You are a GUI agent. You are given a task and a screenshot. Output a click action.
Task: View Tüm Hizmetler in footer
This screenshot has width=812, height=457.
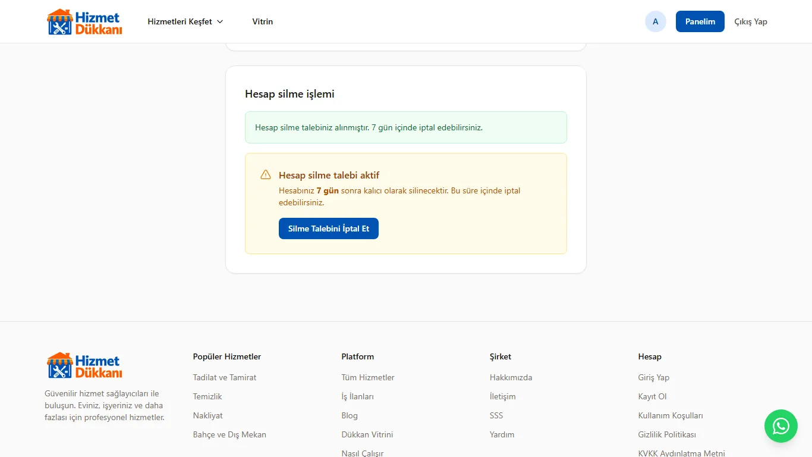point(368,377)
